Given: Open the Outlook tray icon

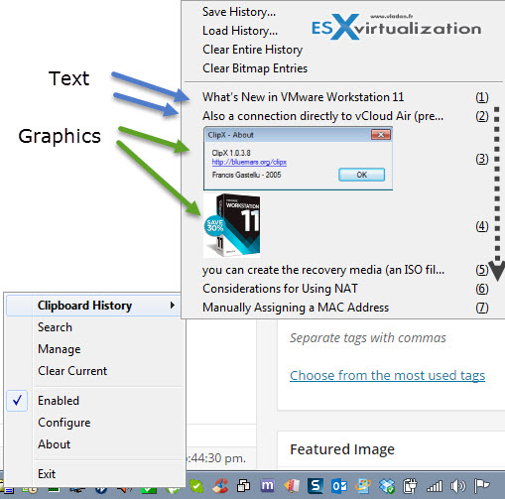Looking at the screenshot, I should [x=339, y=486].
